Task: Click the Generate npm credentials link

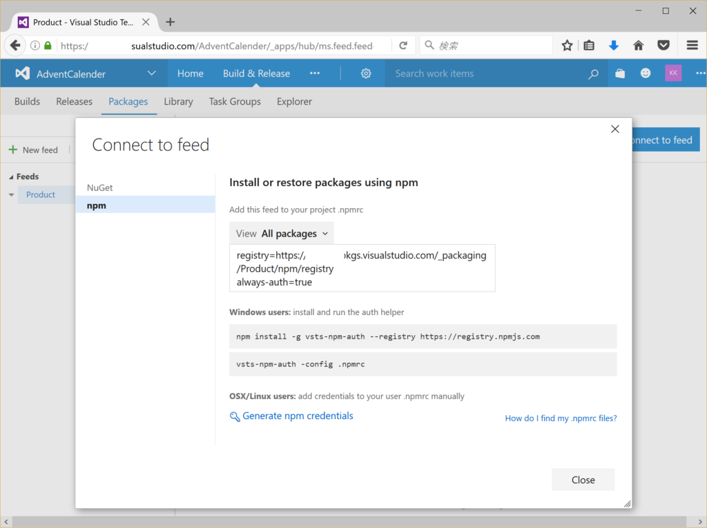Action: [x=298, y=416]
